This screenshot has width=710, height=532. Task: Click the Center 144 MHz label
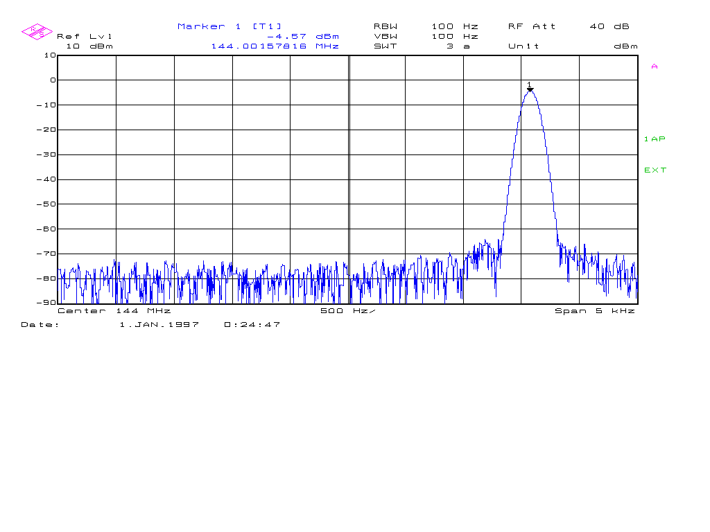114,311
